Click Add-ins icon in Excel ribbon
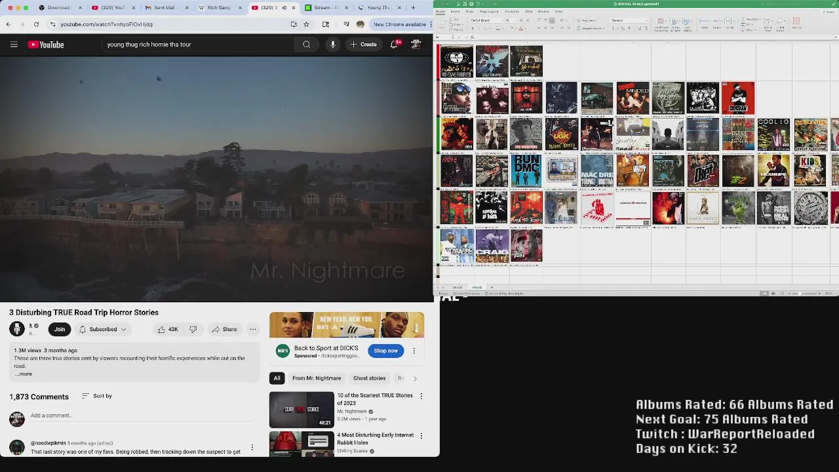Screen dimensions: 839x472 point(796,23)
